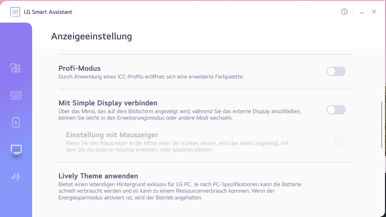Click the LG Smart Assistant logo icon
The width and height of the screenshot is (386, 217).
[x=15, y=12]
